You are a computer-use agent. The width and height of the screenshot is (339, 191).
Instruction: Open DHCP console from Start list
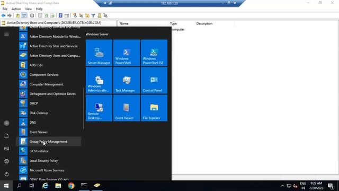point(49,103)
